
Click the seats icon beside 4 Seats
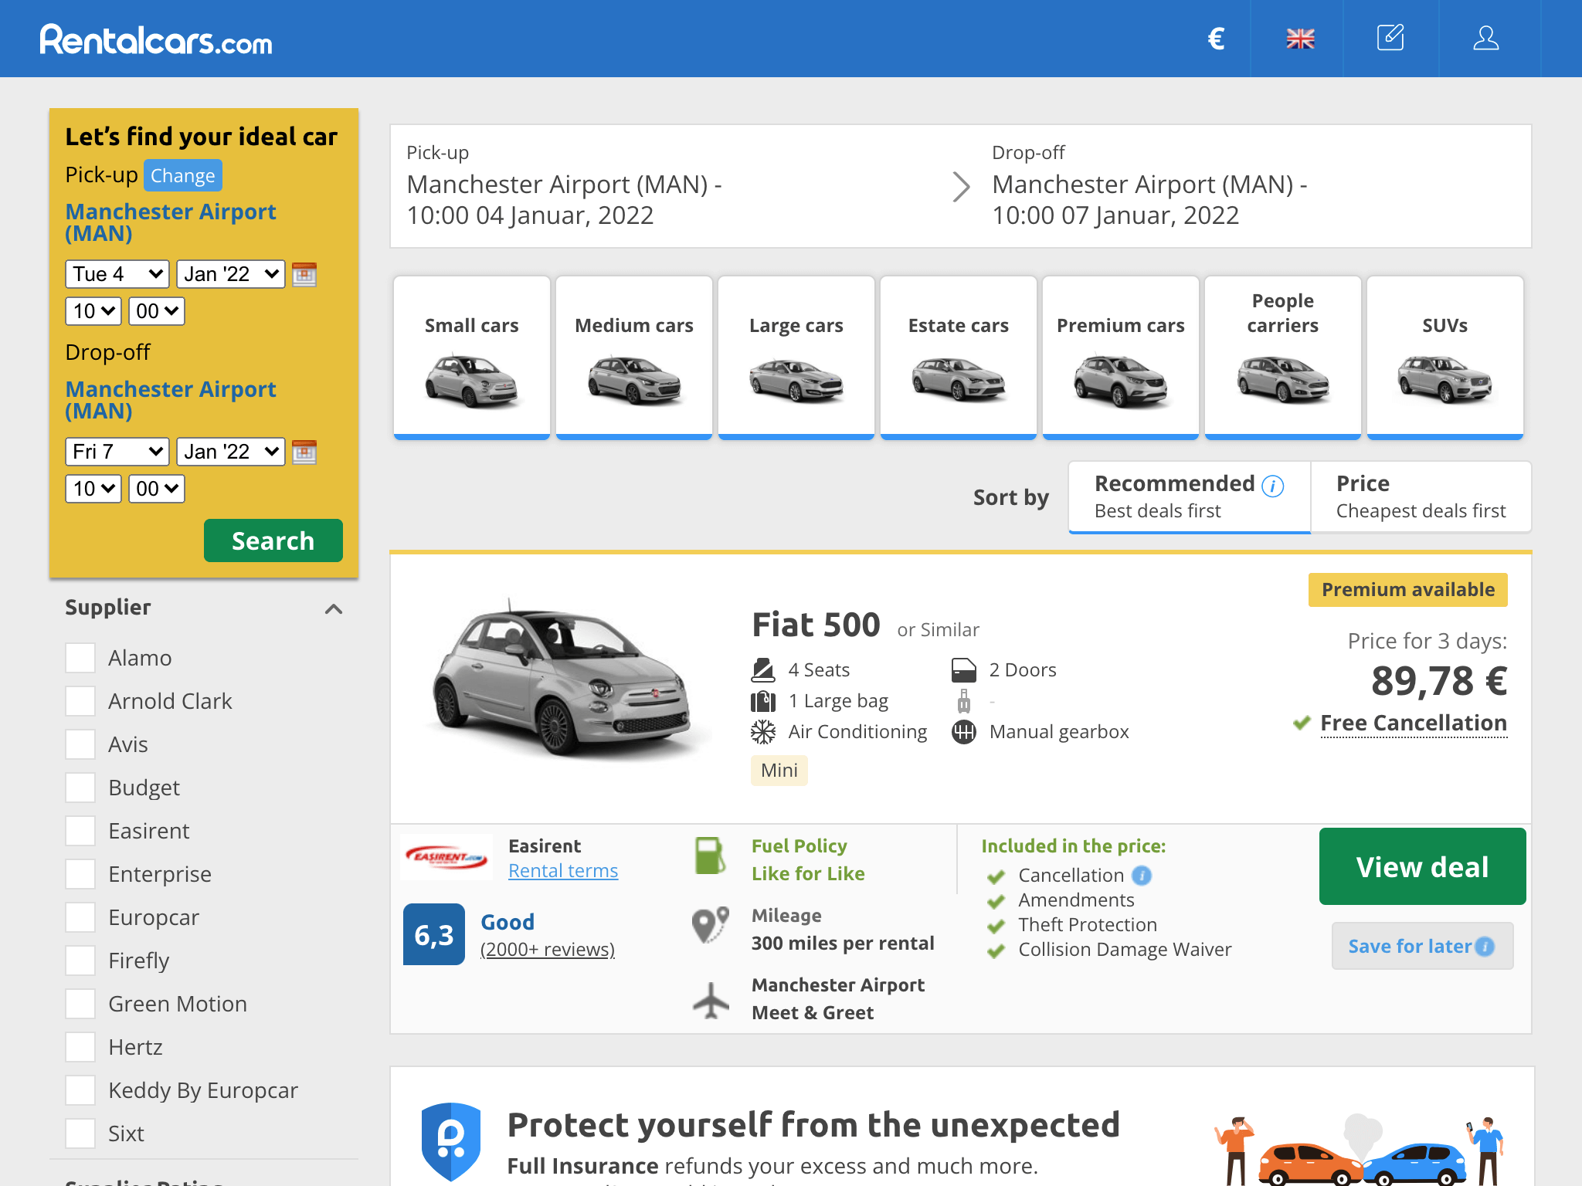click(763, 670)
